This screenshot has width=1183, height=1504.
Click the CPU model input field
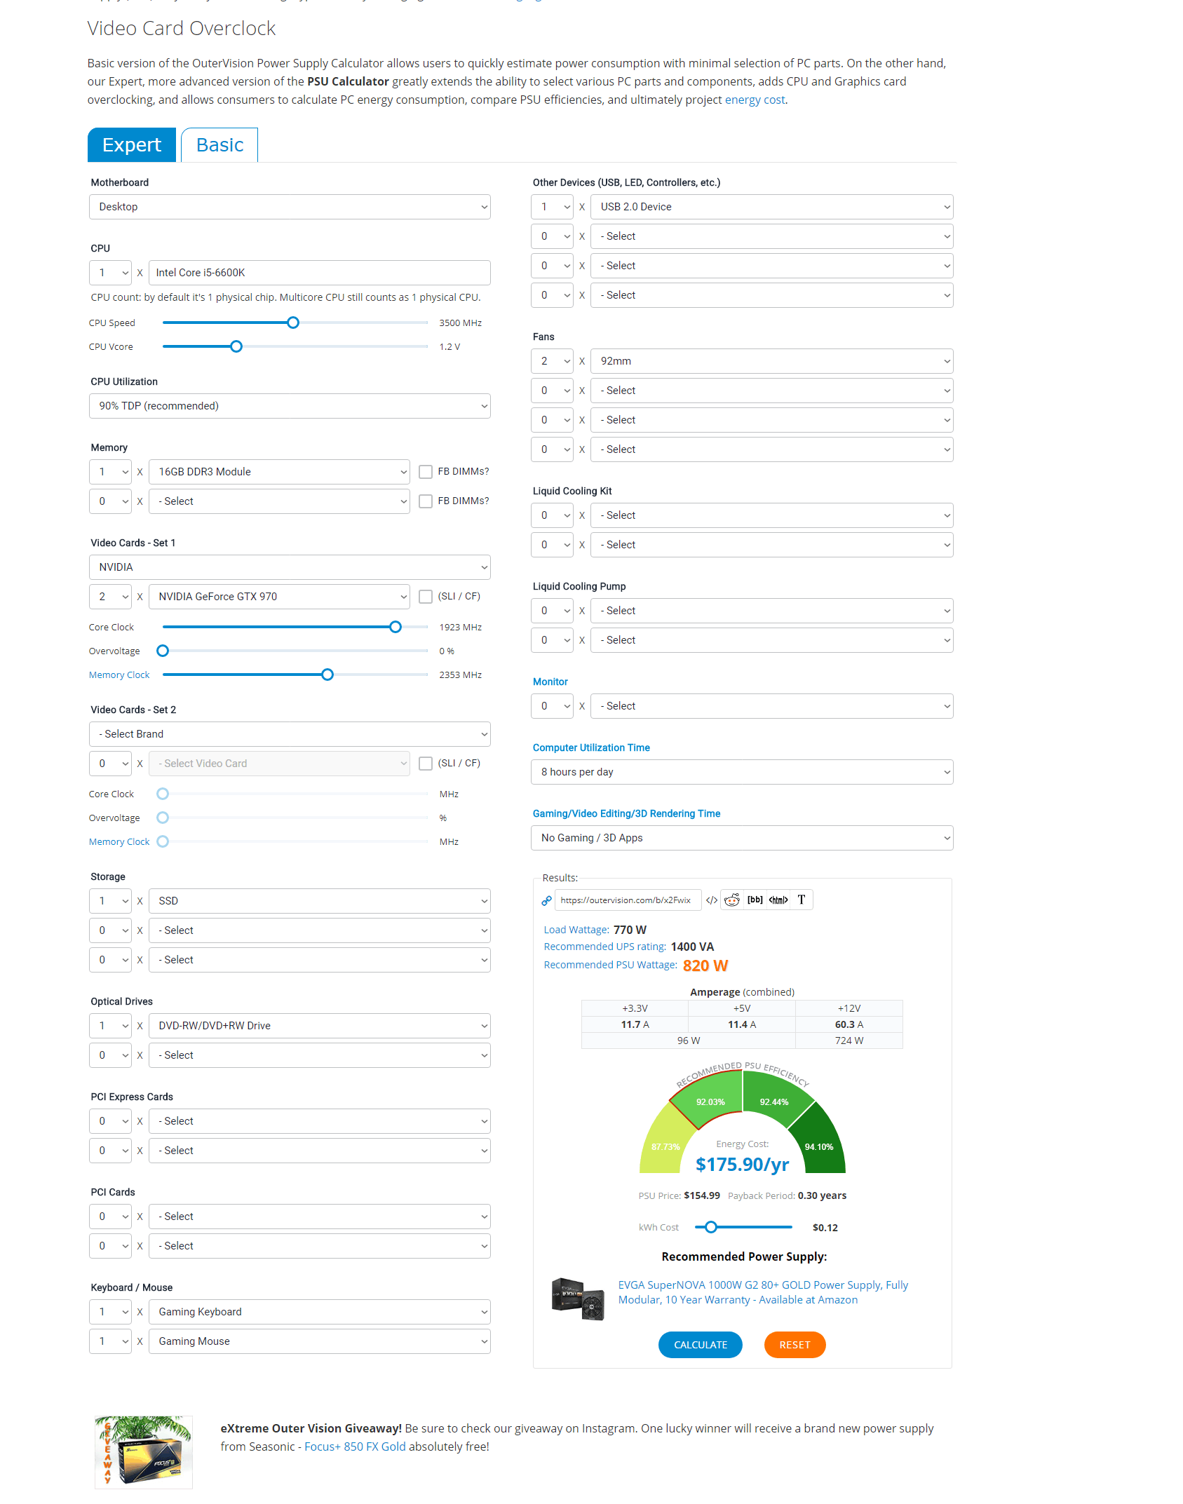click(319, 273)
